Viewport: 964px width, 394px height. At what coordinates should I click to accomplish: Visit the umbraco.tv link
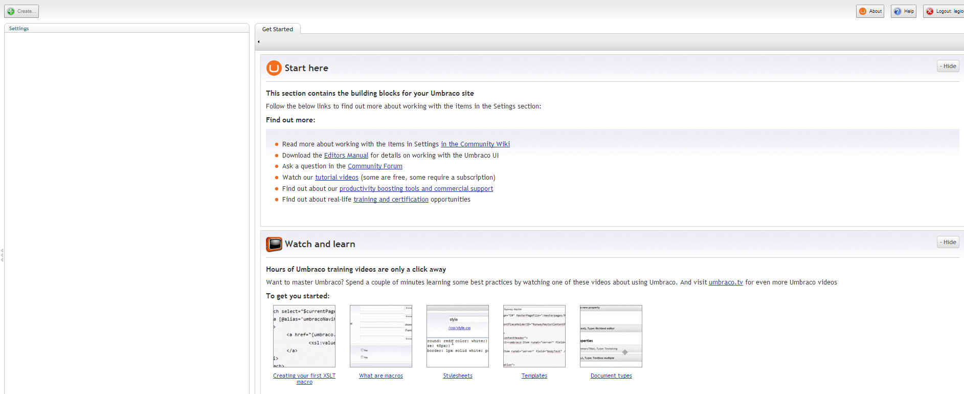pyautogui.click(x=726, y=282)
